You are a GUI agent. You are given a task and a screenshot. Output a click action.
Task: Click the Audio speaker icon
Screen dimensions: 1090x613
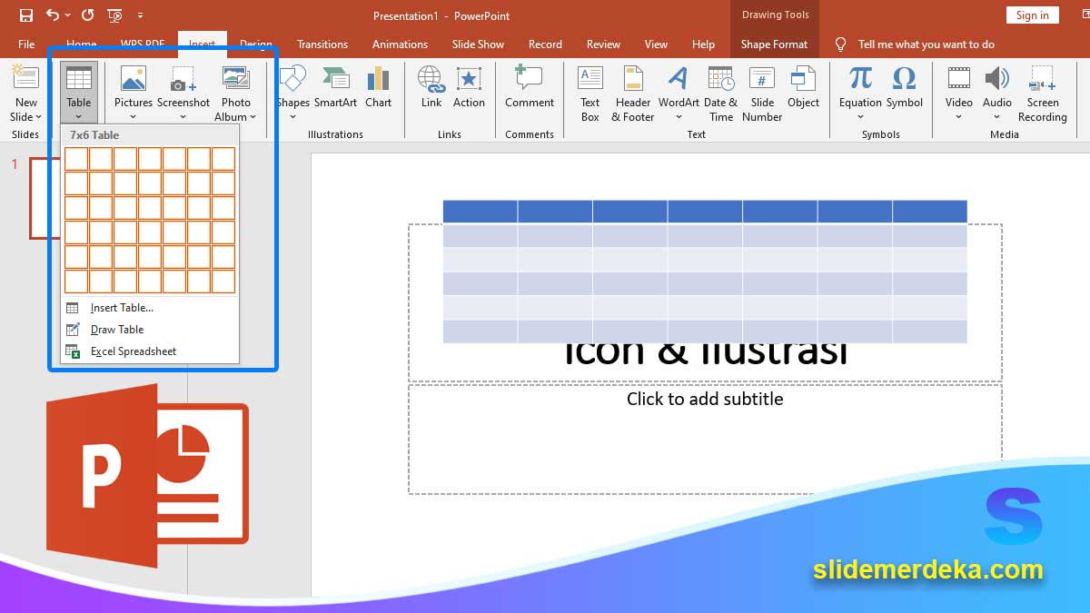click(x=997, y=79)
